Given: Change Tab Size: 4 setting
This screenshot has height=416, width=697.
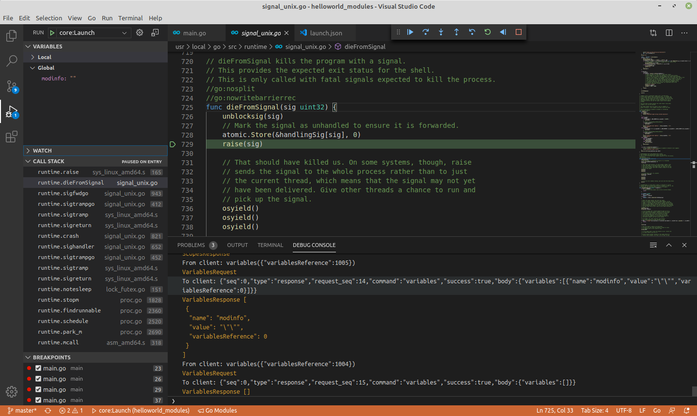Looking at the screenshot, I should click(595, 411).
